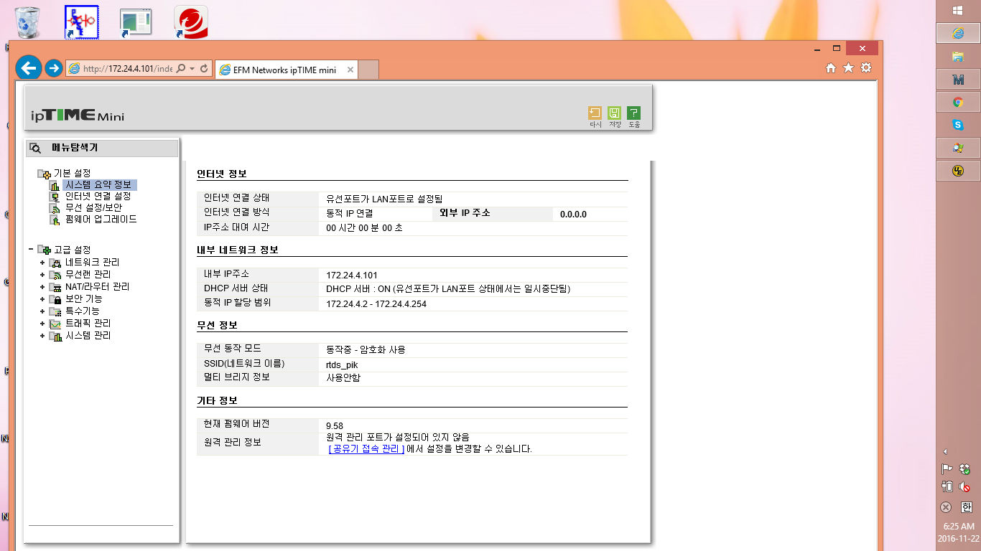Viewport: 981px width, 551px height.
Task: Expand 네트워크 관리 tree node
Action: pyautogui.click(x=42, y=263)
